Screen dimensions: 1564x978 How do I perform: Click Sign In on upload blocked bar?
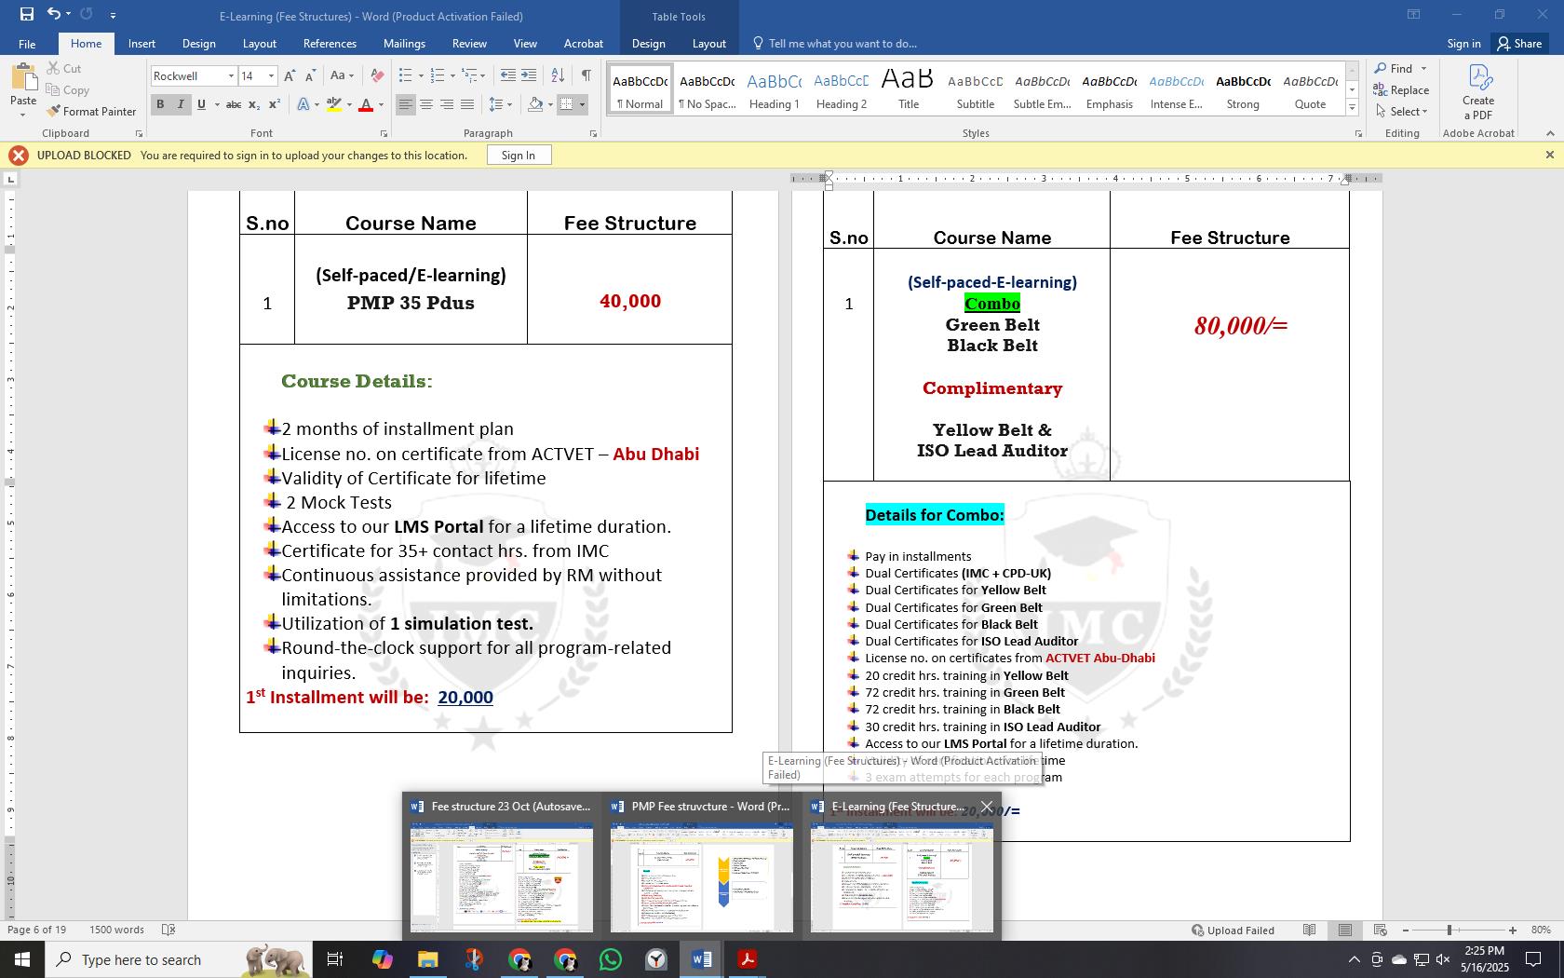[519, 155]
